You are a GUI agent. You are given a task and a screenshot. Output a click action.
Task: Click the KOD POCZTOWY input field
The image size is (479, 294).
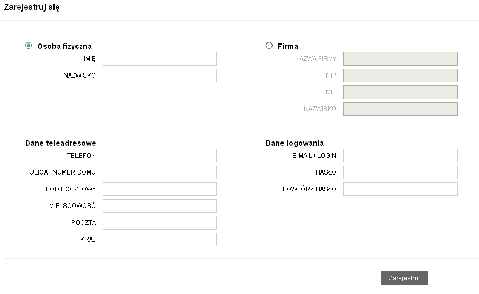click(160, 189)
